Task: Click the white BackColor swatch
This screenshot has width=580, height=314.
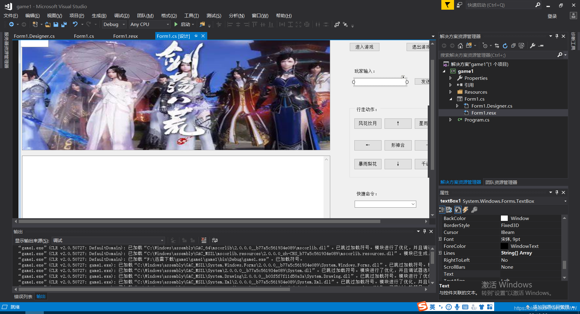Action: click(504, 218)
